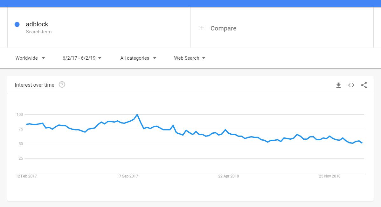This screenshot has height=207, width=381.
Task: Open the embed code option for the chart
Action: (x=351, y=85)
